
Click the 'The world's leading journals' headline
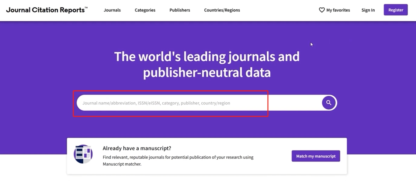[207, 65]
